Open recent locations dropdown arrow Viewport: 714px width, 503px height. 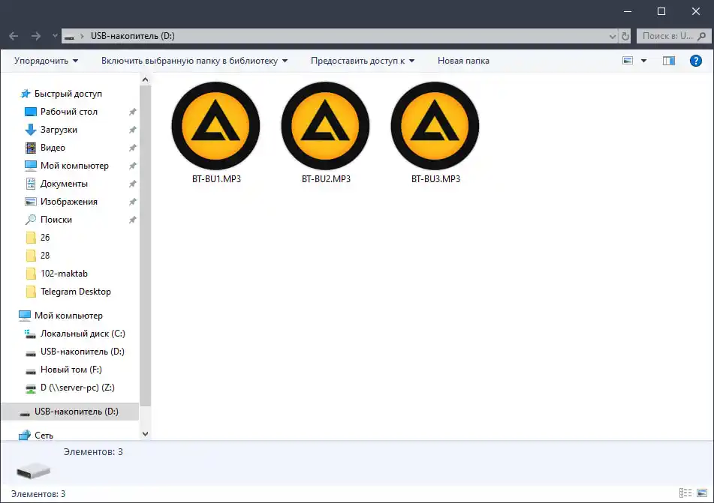[55, 36]
